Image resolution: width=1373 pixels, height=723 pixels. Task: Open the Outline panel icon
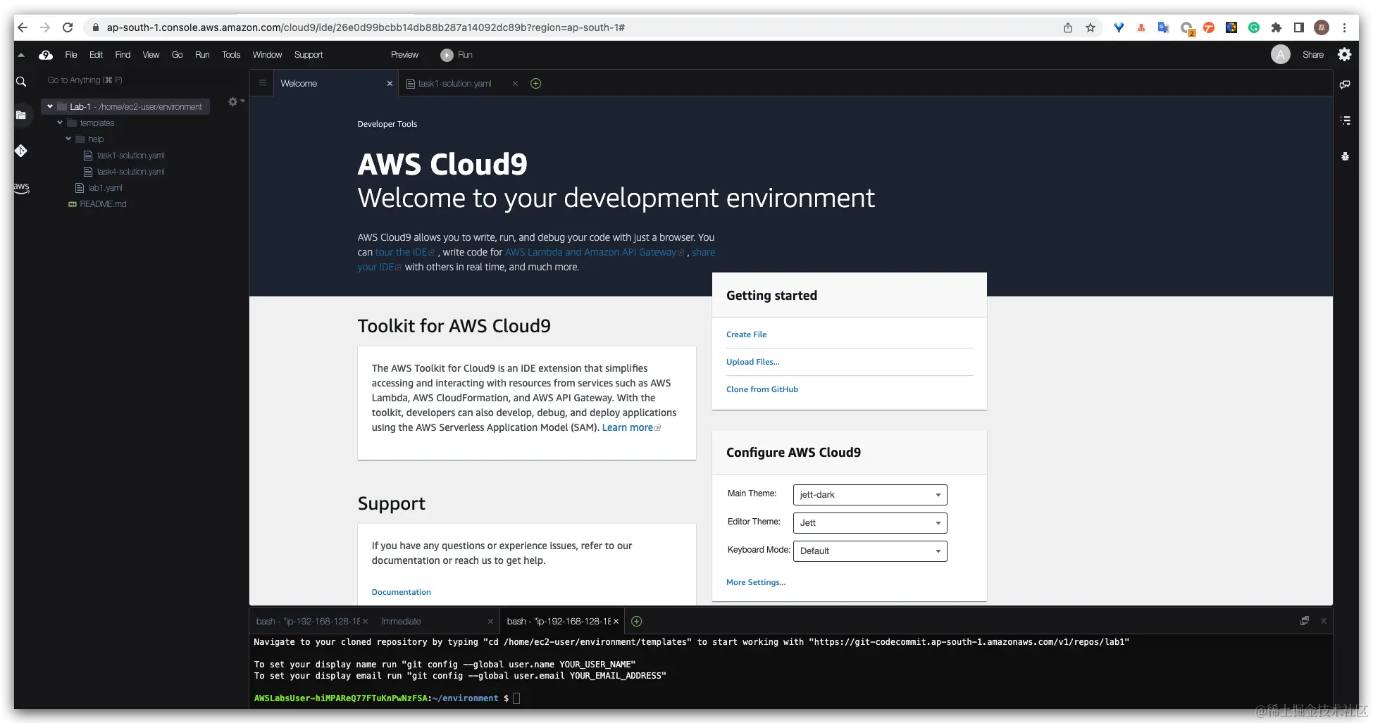tap(1345, 120)
